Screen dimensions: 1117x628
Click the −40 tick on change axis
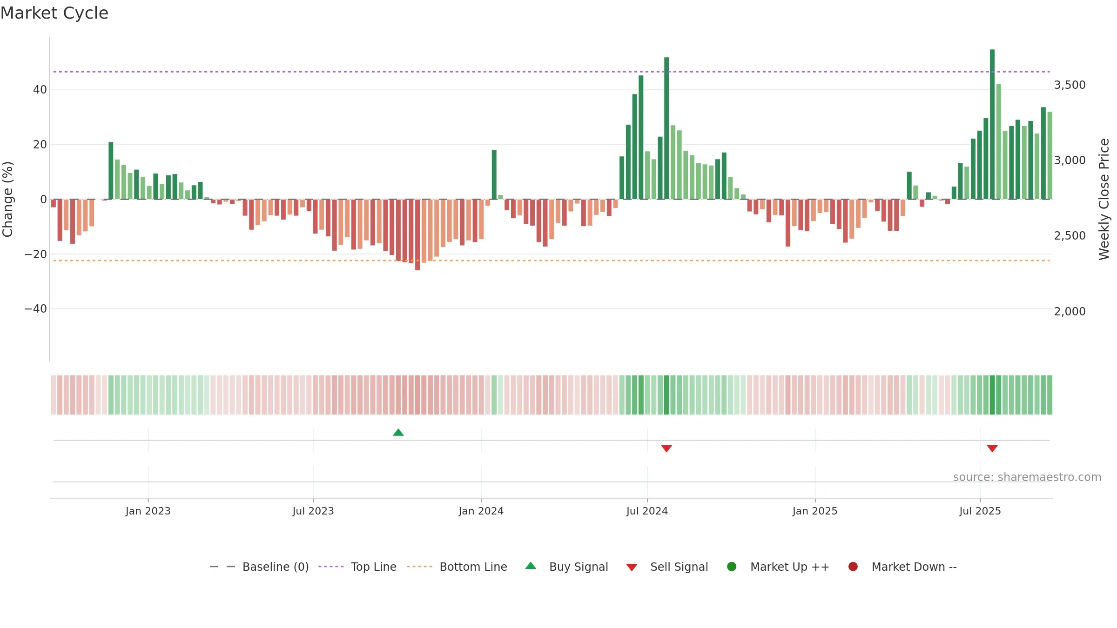(35, 309)
